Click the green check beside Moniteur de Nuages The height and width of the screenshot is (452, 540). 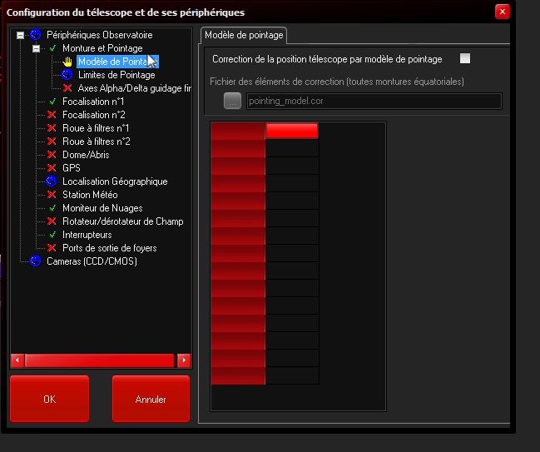[52, 208]
